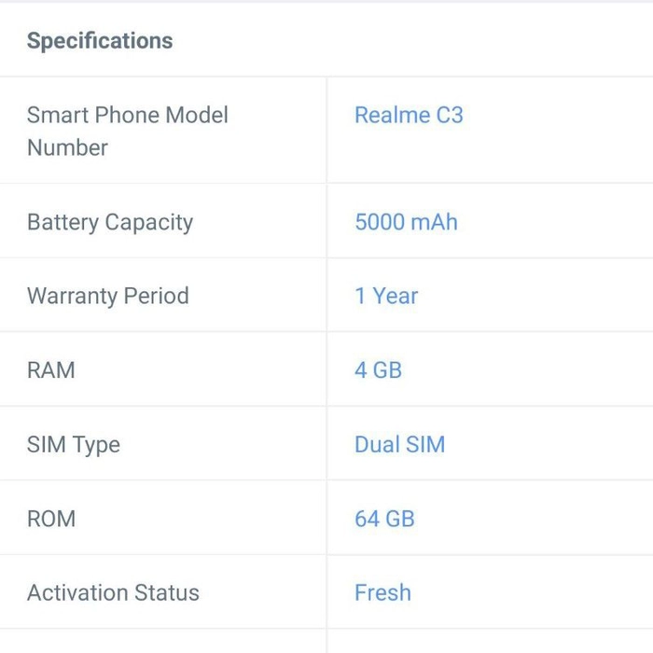Select the Battery Capacity label
653x653 pixels.
pyautogui.click(x=110, y=222)
